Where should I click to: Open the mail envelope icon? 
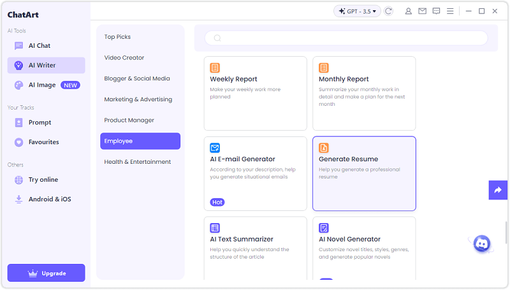[x=422, y=11]
